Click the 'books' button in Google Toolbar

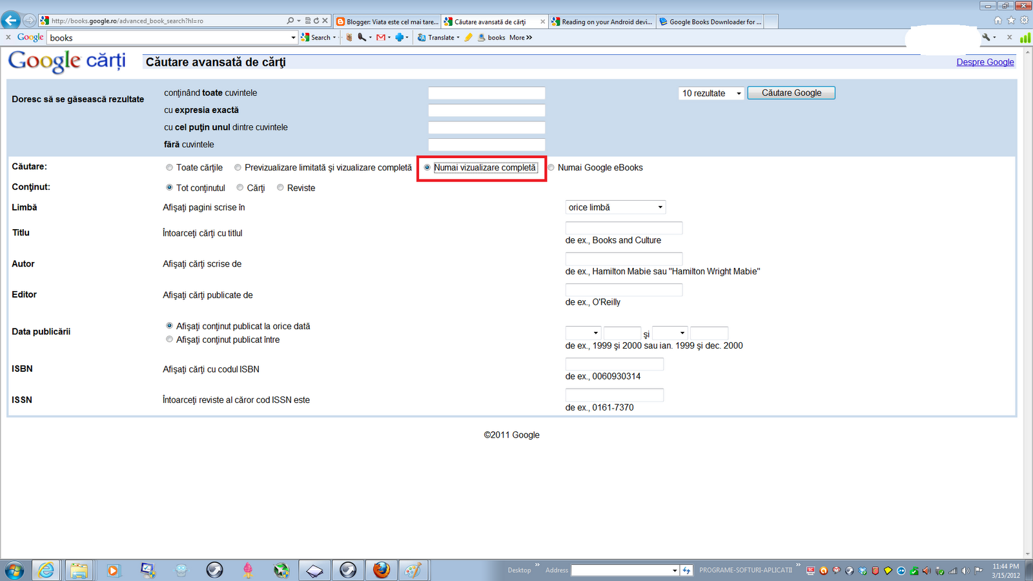click(492, 37)
